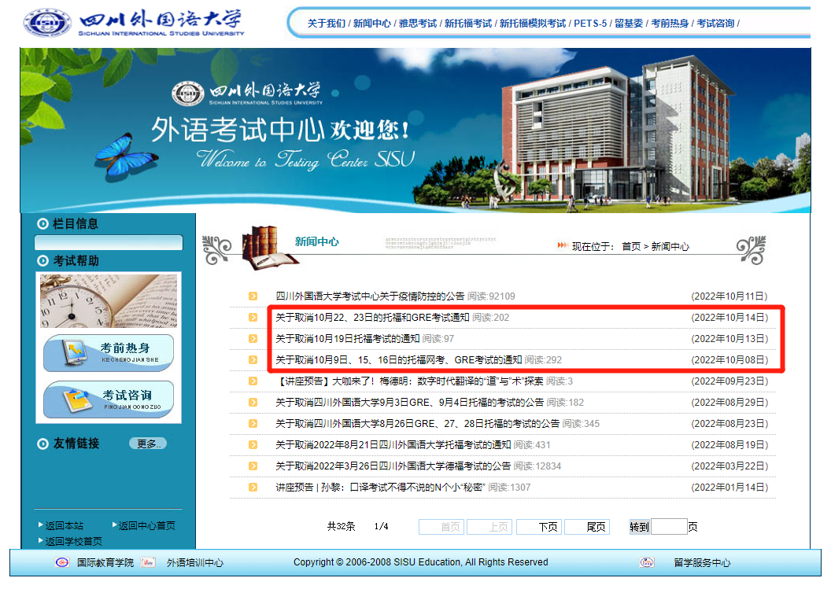The width and height of the screenshot is (831, 589).
Task: Focus the page number input field
Action: [x=669, y=527]
